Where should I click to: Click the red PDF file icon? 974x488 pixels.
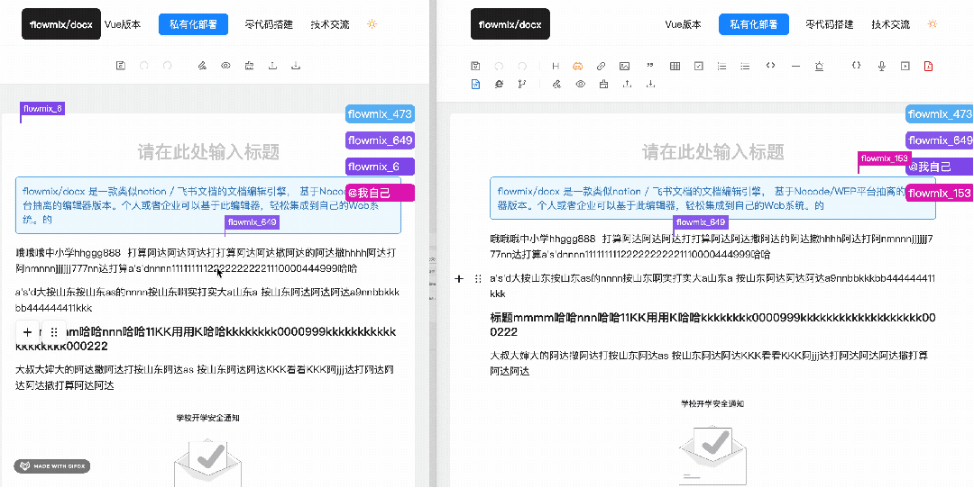coord(929,66)
